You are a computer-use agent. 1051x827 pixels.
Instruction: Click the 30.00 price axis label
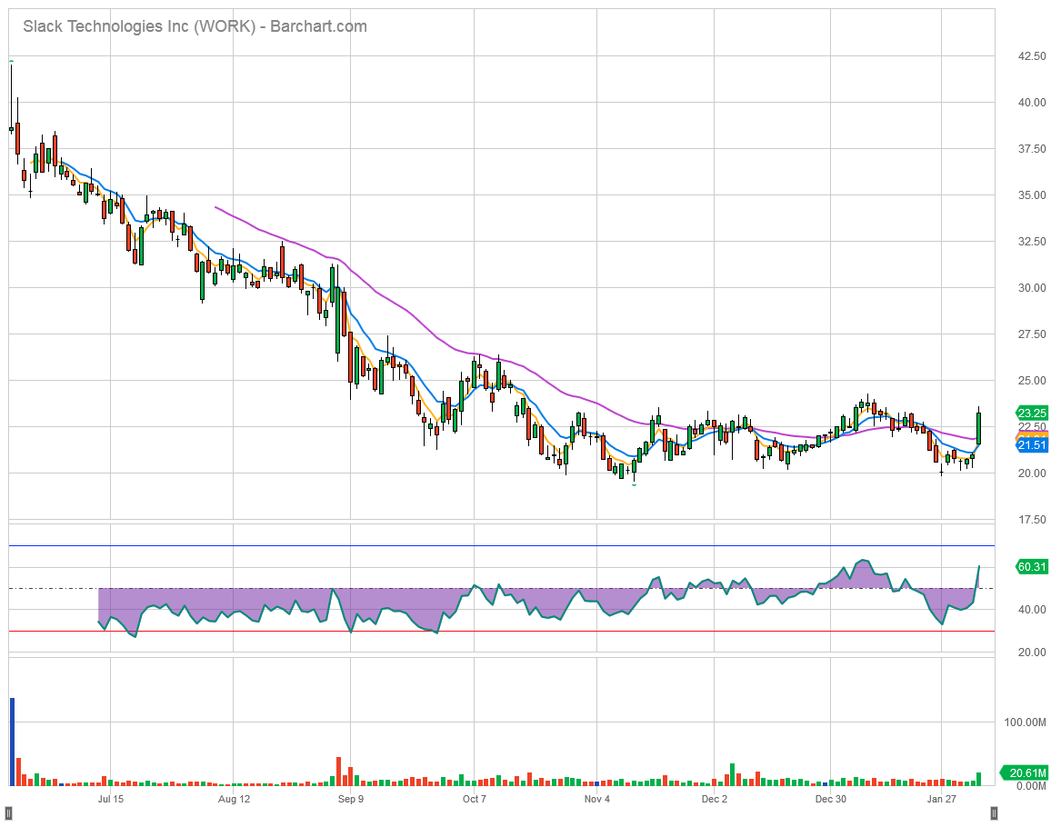(x=1032, y=287)
